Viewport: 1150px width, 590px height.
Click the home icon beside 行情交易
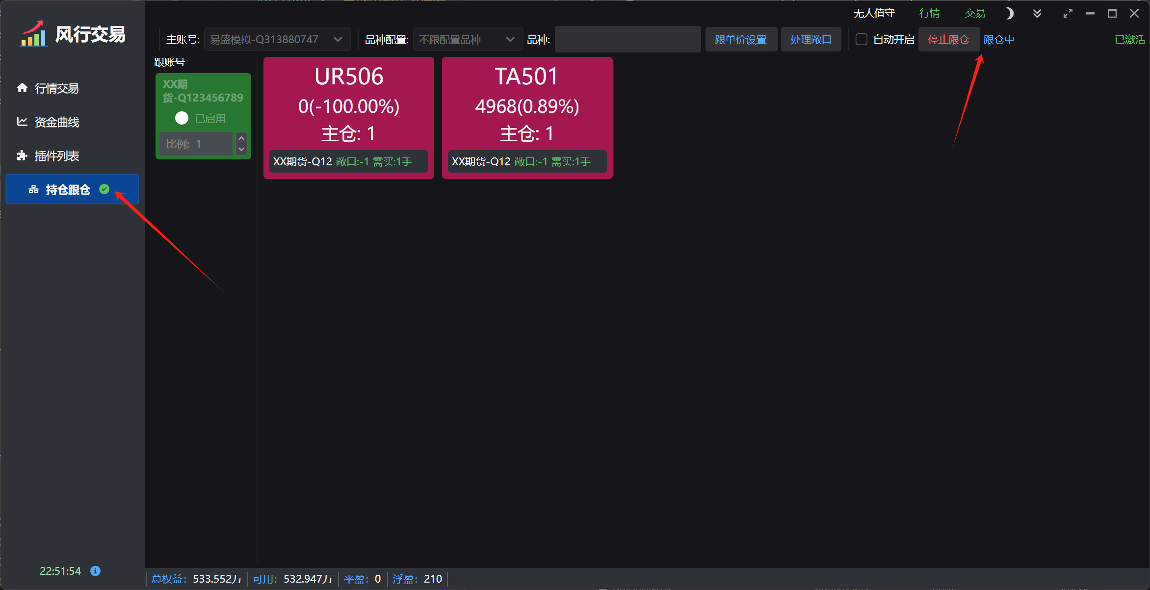[22, 88]
